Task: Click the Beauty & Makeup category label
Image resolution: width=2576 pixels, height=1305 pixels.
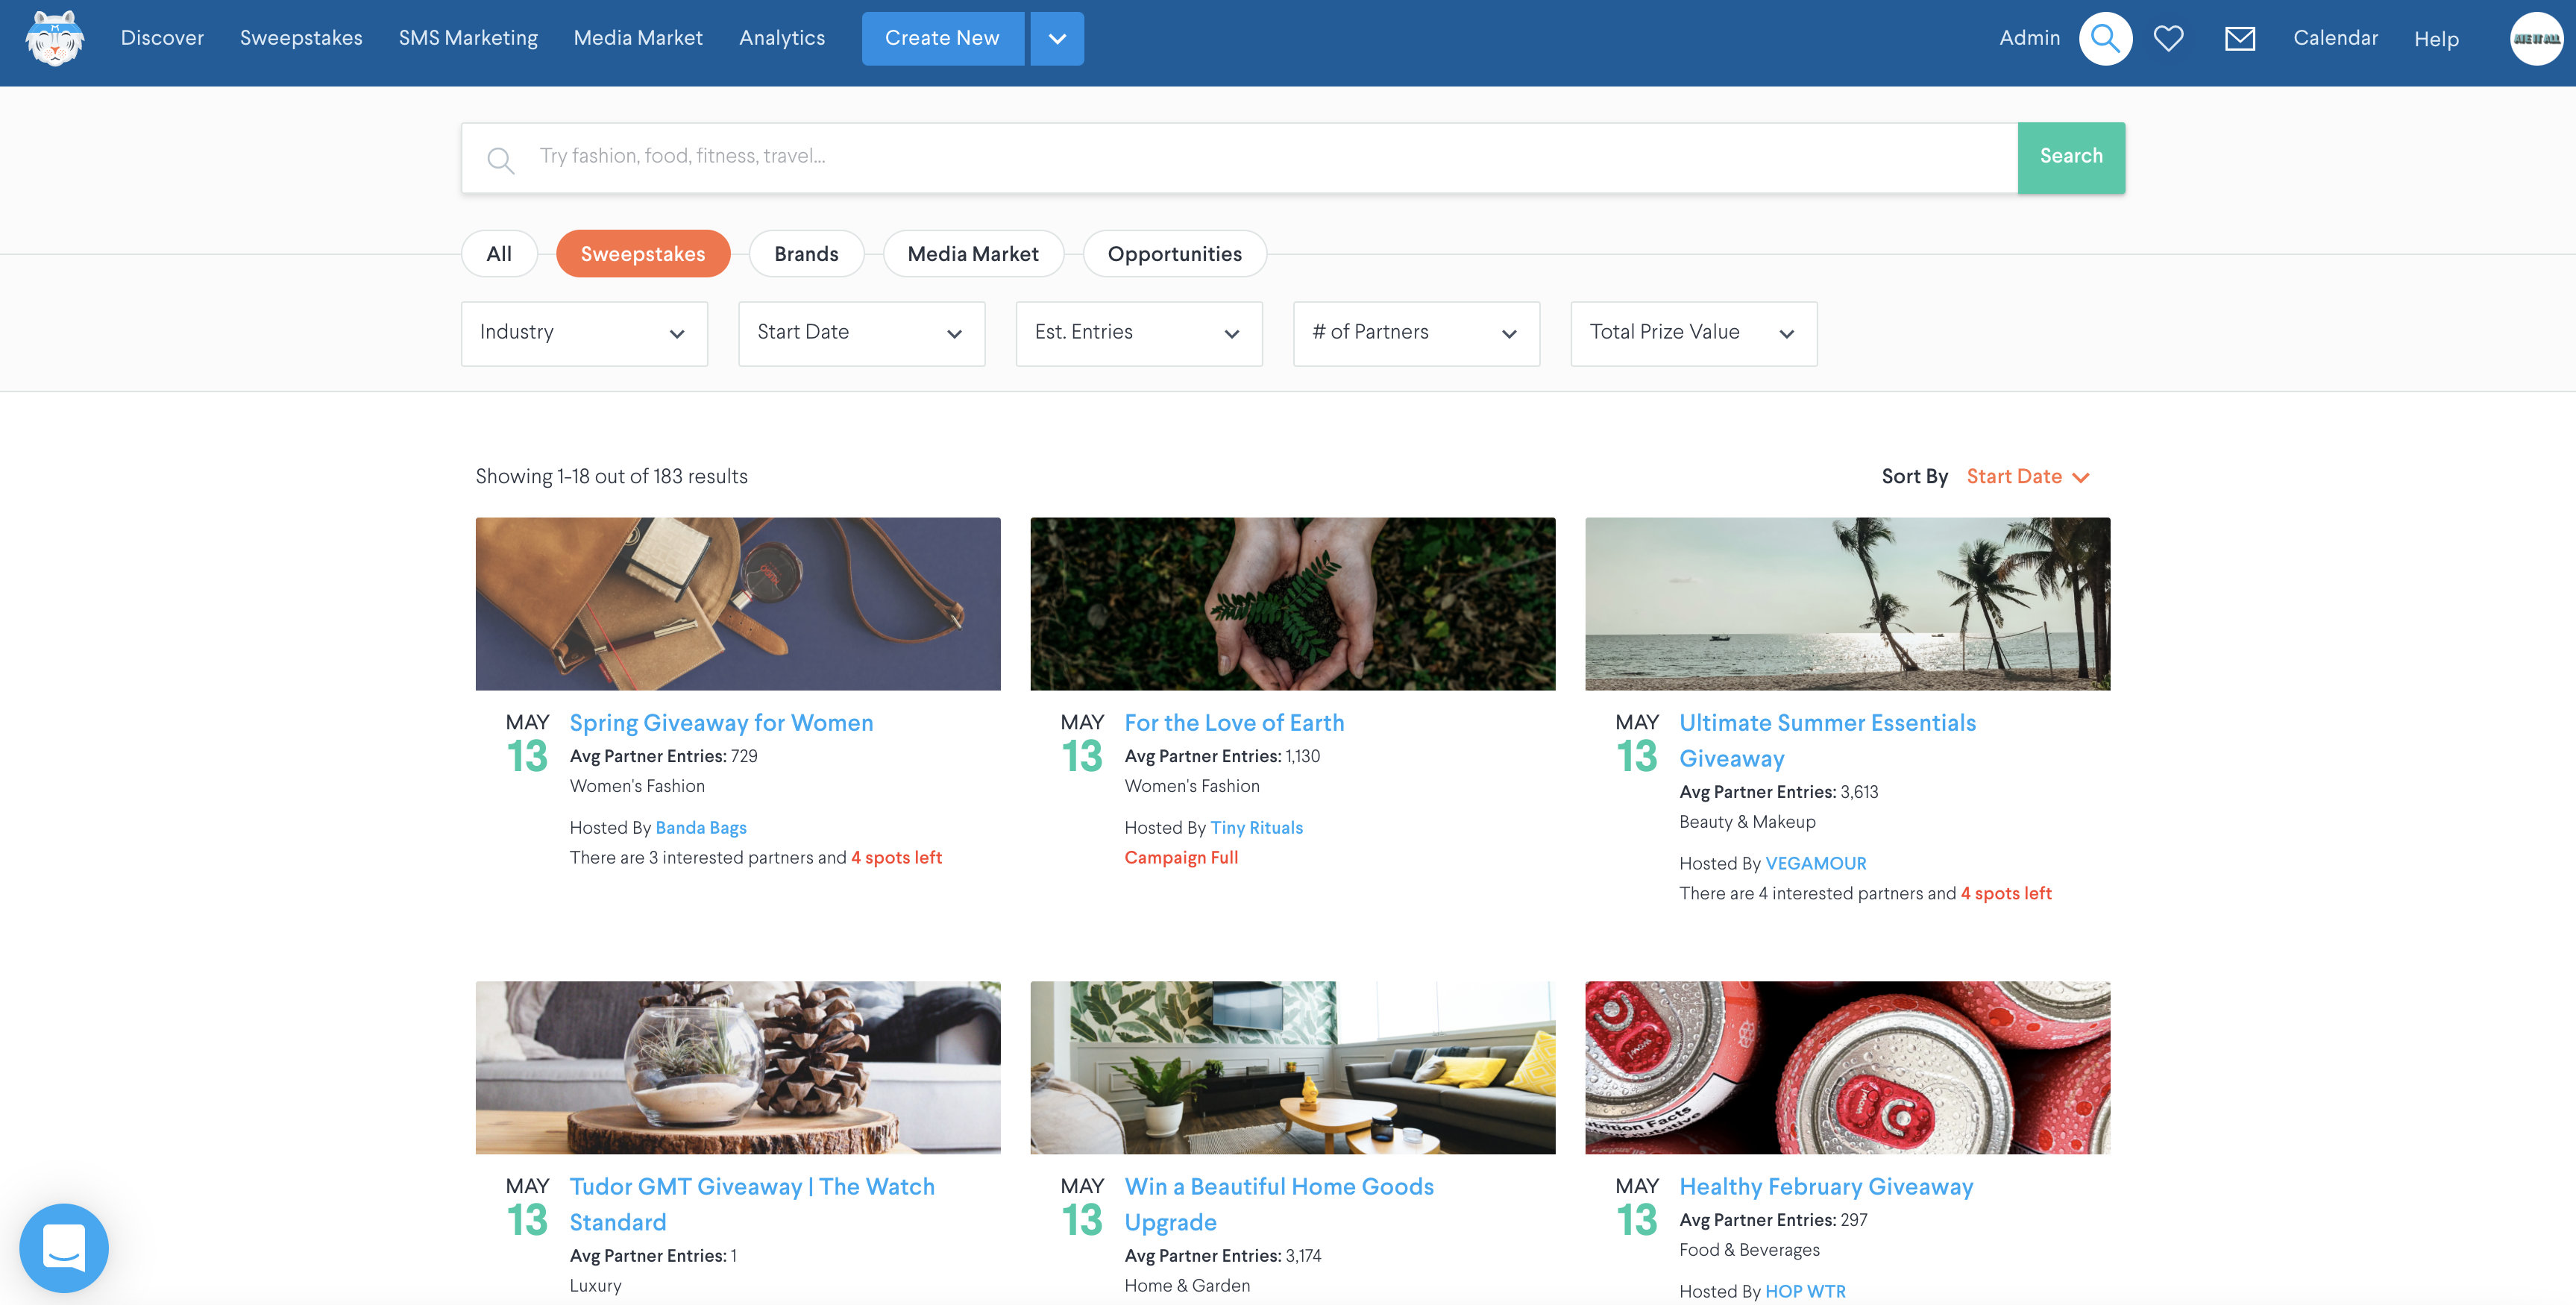Action: (x=1747, y=822)
